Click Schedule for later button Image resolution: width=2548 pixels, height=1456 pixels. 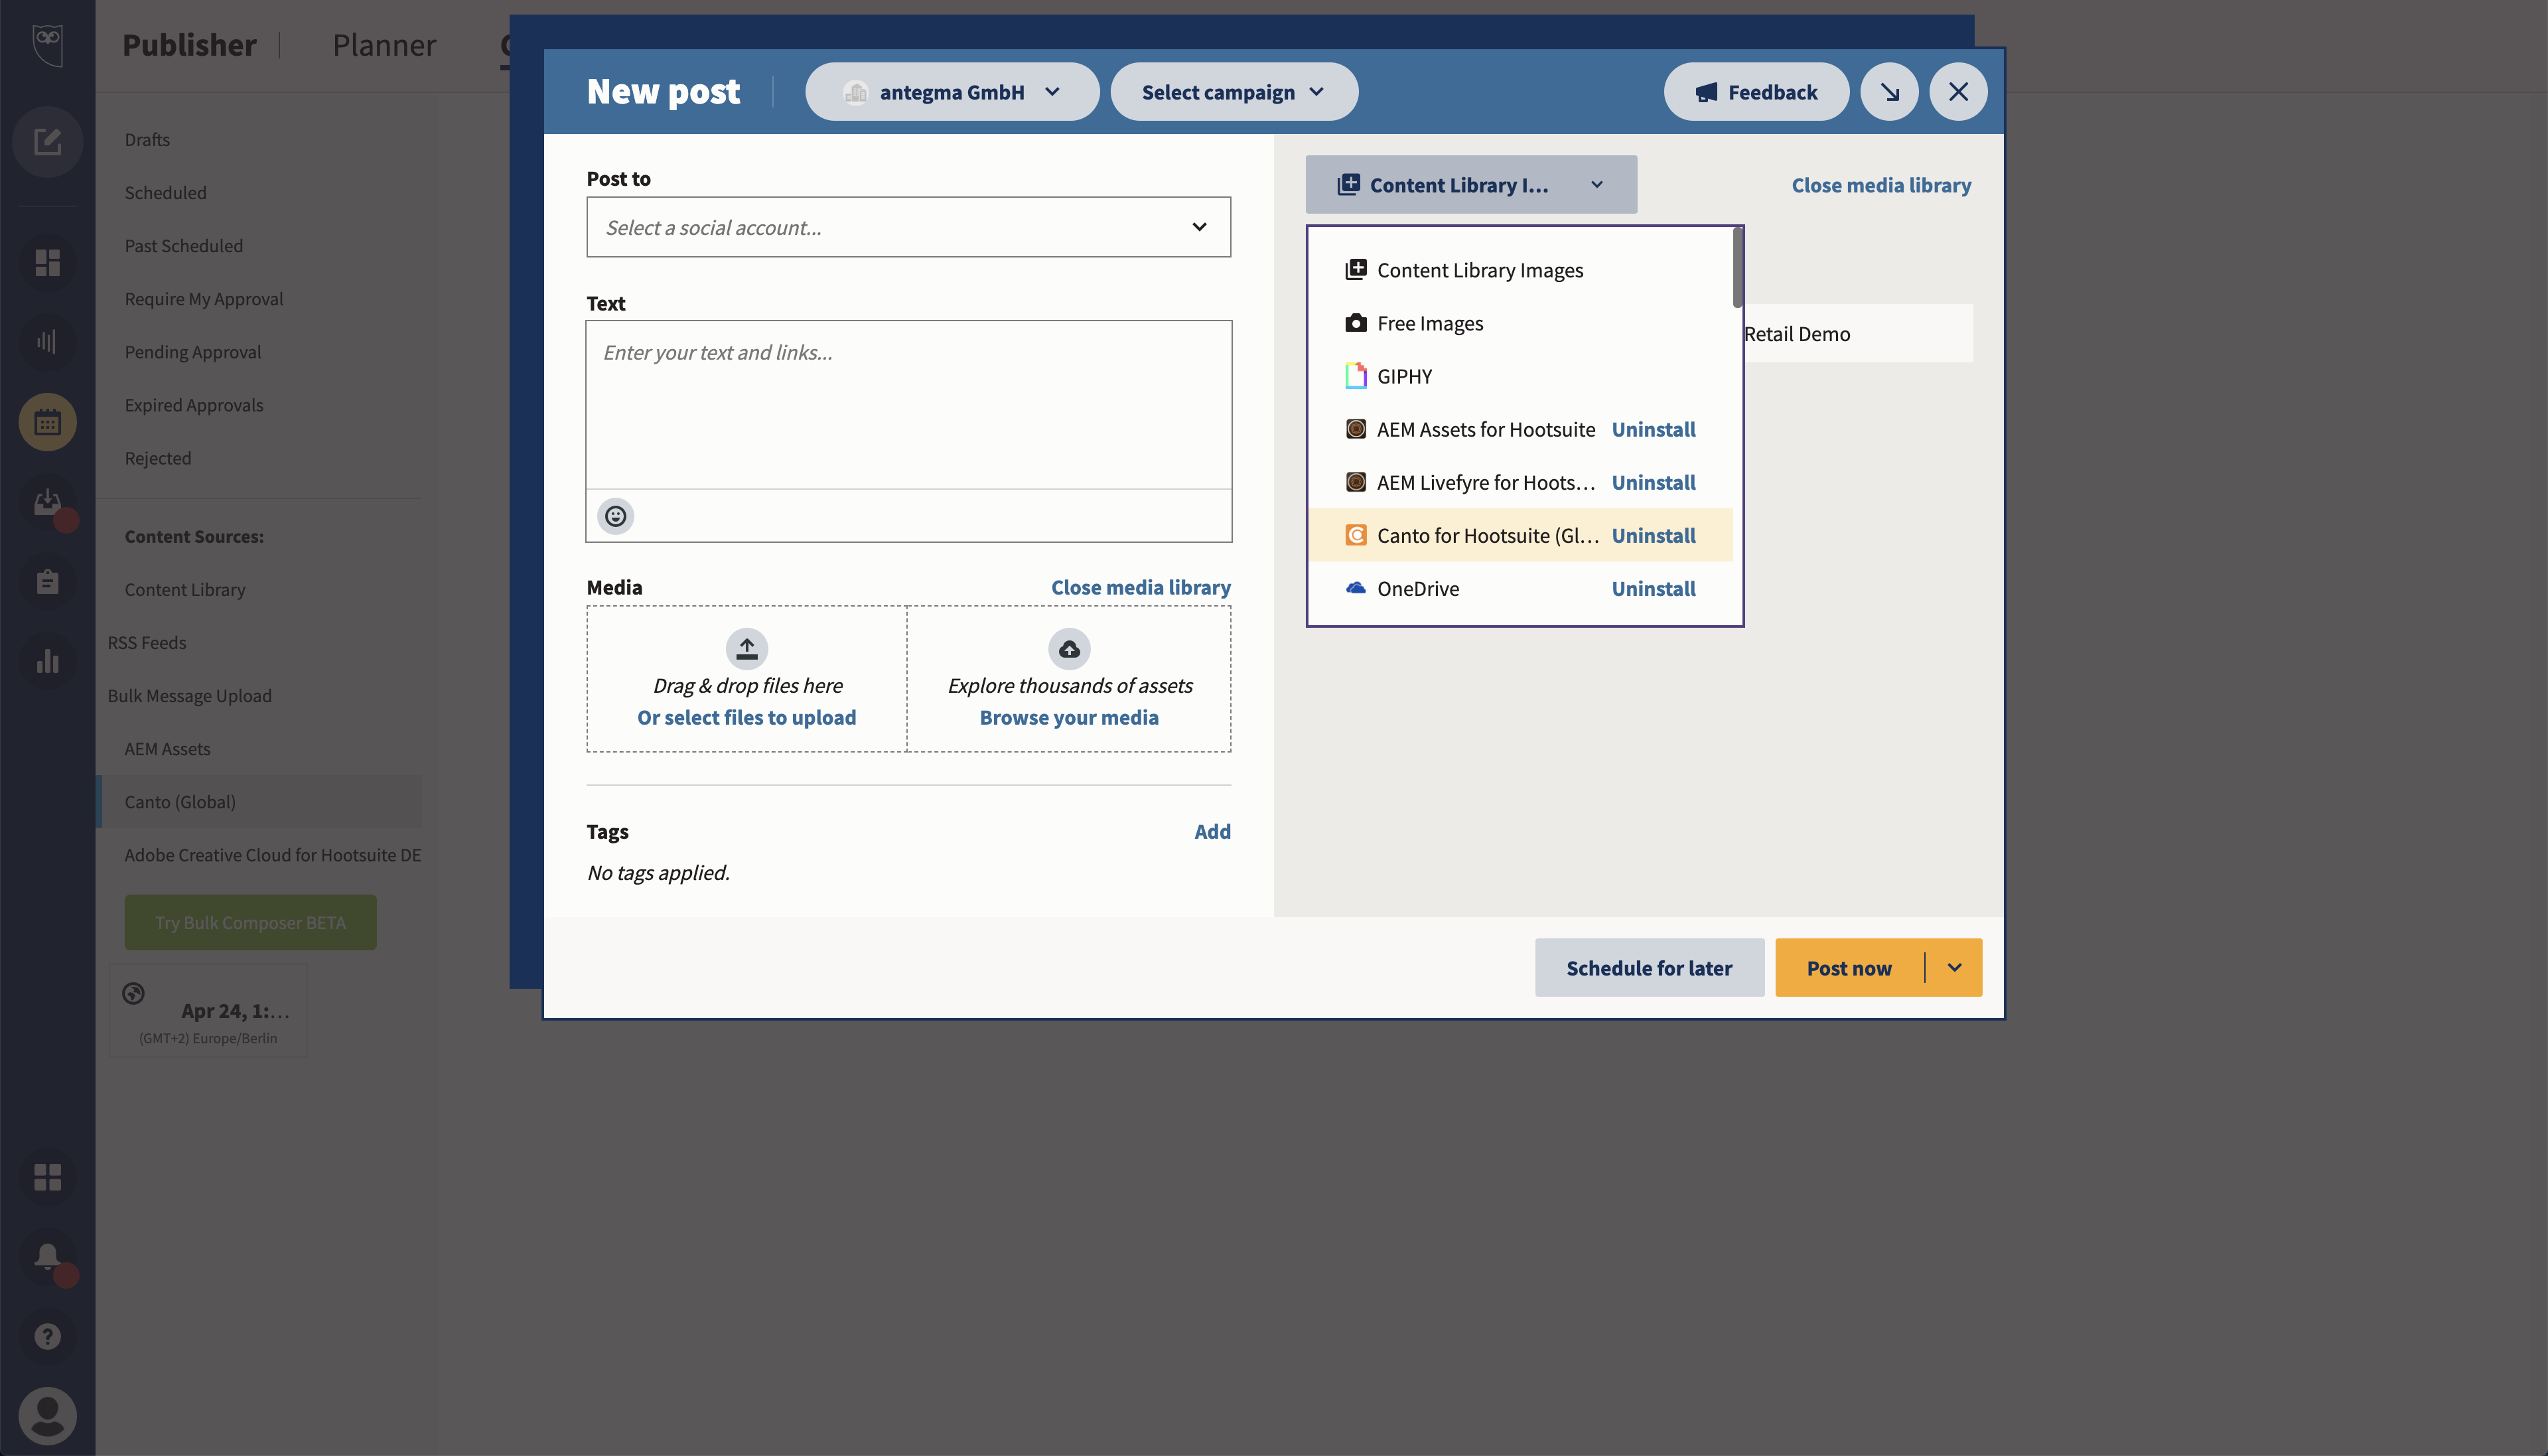pyautogui.click(x=1650, y=968)
